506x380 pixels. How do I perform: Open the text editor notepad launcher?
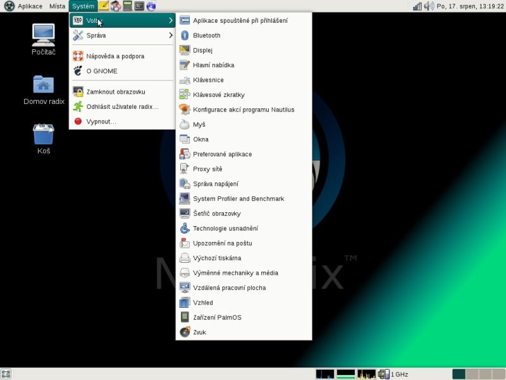(x=104, y=6)
